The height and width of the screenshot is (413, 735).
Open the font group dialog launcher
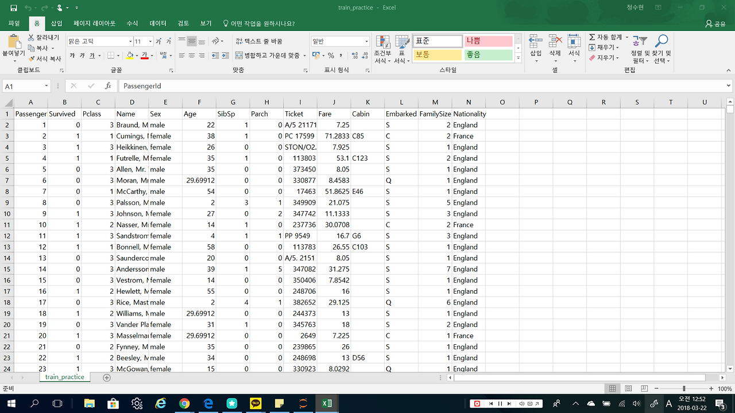[171, 71]
